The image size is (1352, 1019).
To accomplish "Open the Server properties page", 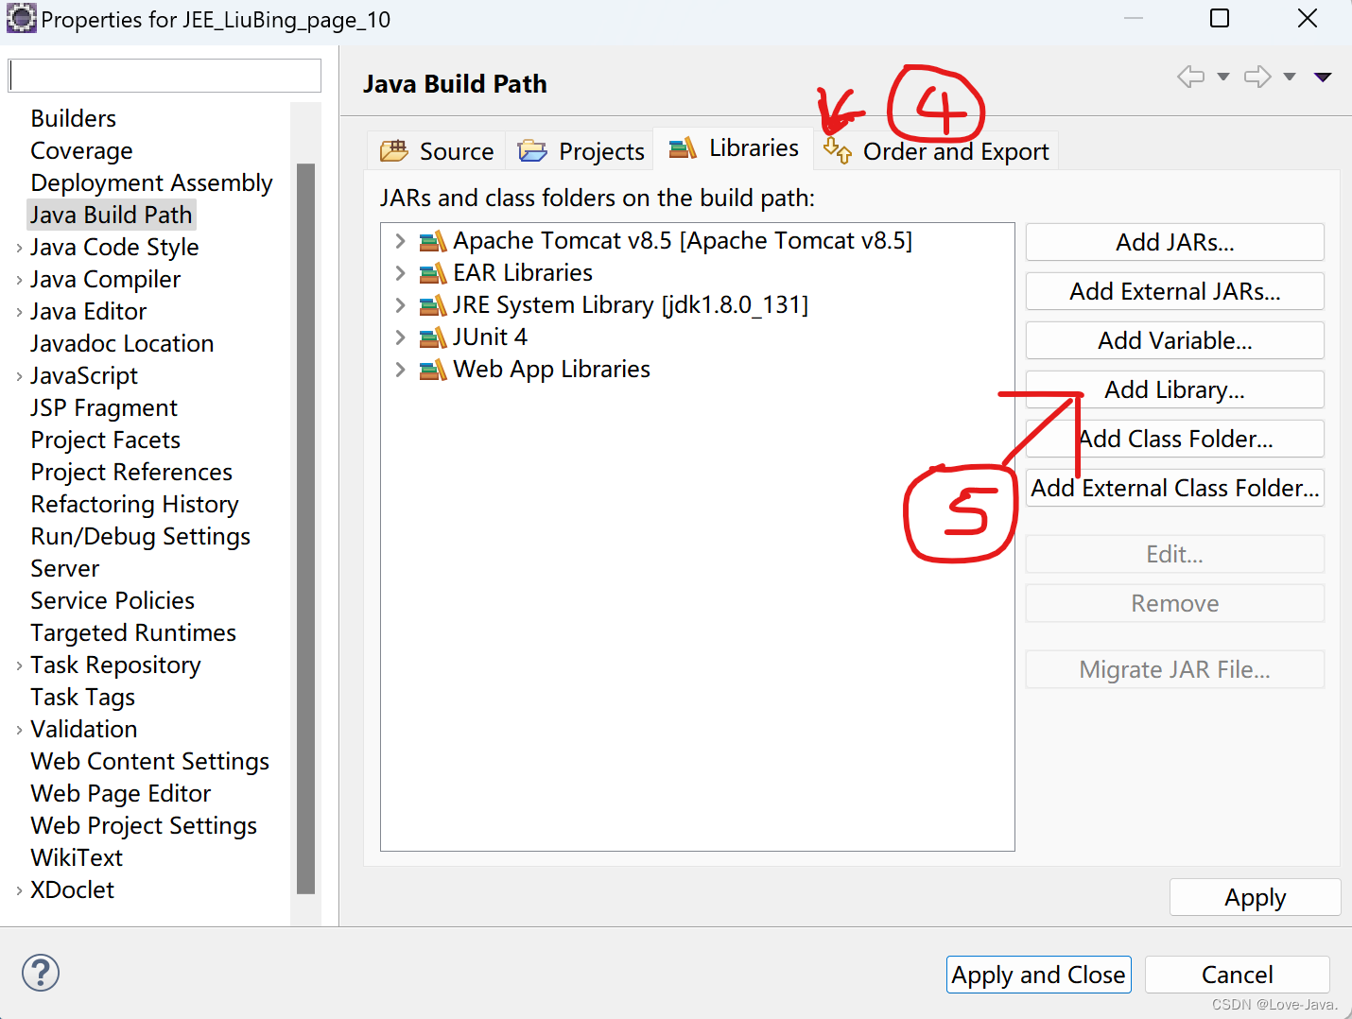I will (64, 568).
